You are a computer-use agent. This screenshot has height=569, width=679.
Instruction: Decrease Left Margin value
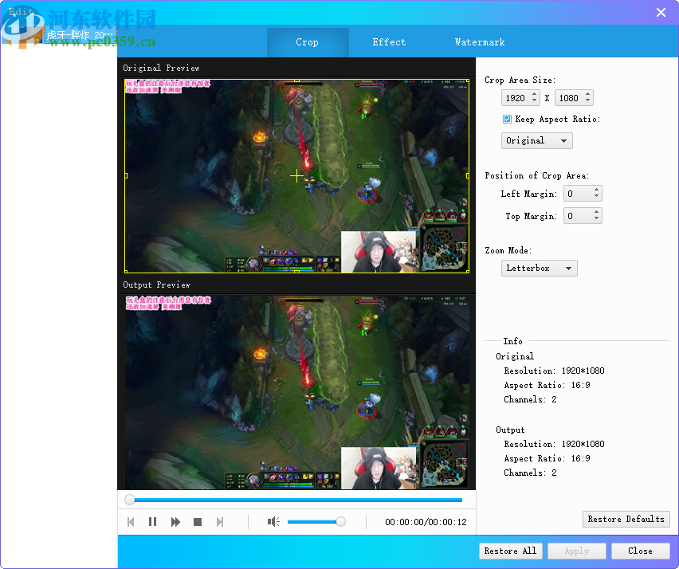click(x=596, y=197)
